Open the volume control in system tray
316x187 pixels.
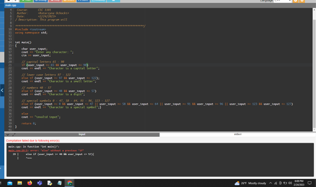coord(290,183)
